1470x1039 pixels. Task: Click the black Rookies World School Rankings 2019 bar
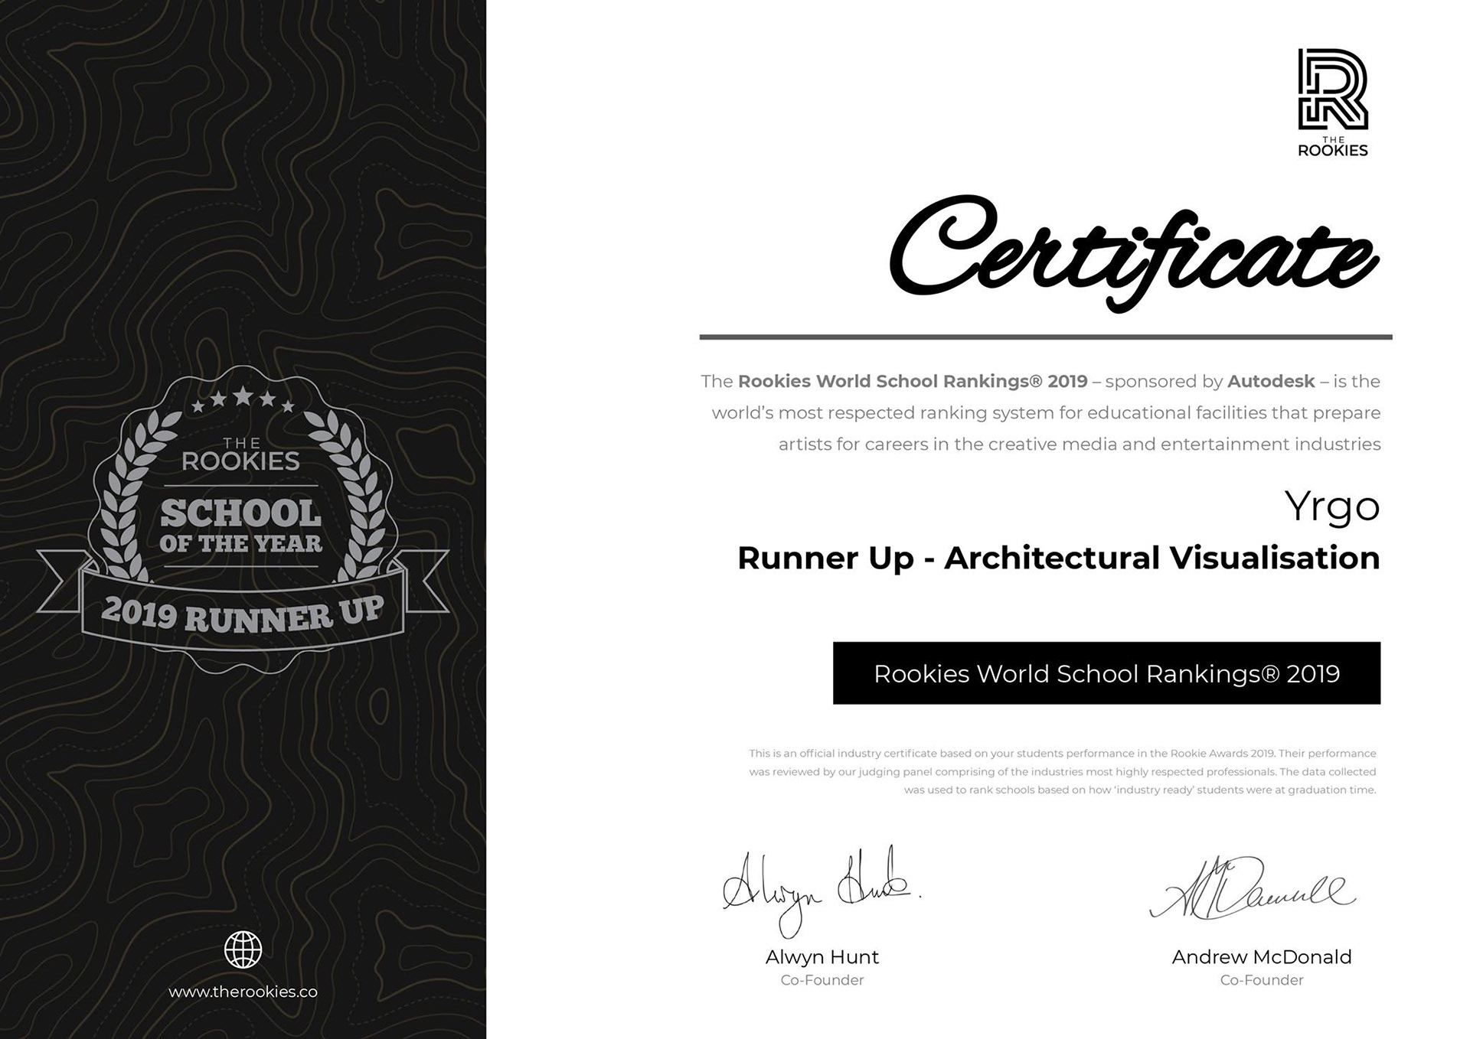pyautogui.click(x=1106, y=673)
